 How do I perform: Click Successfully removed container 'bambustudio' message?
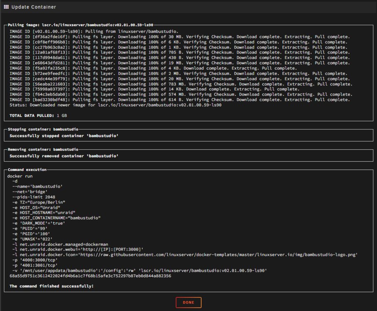click(x=64, y=156)
